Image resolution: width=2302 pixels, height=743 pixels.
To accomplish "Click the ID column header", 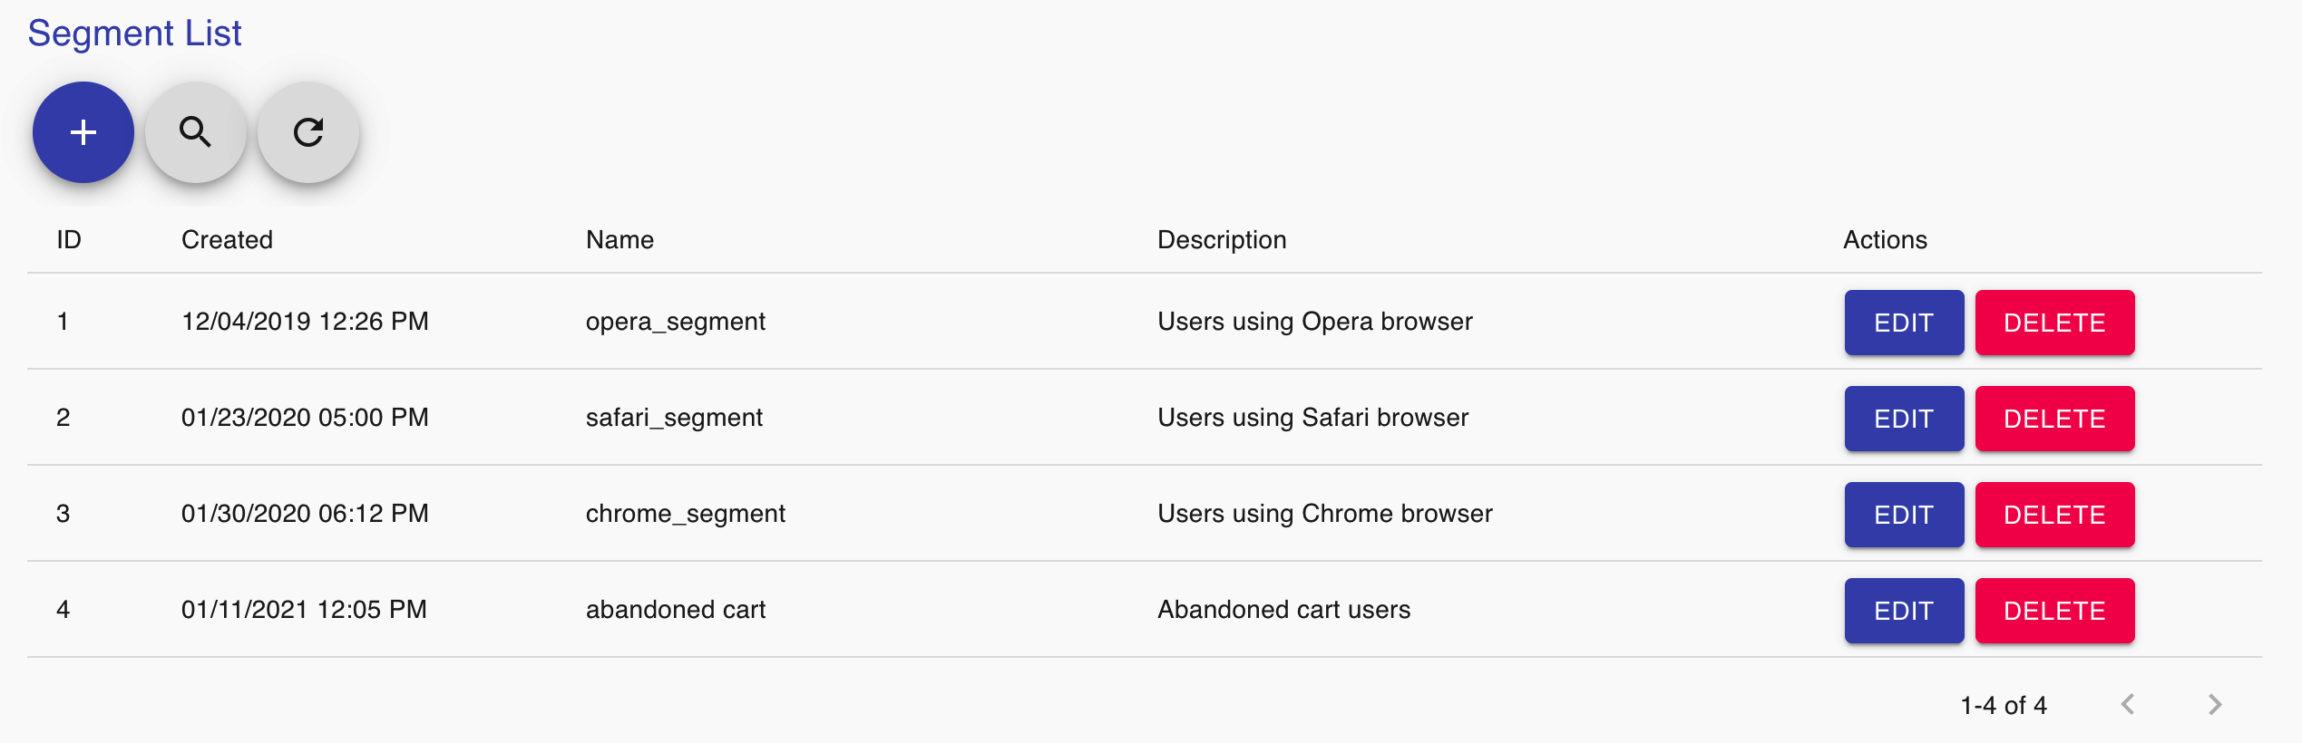I will [x=69, y=239].
